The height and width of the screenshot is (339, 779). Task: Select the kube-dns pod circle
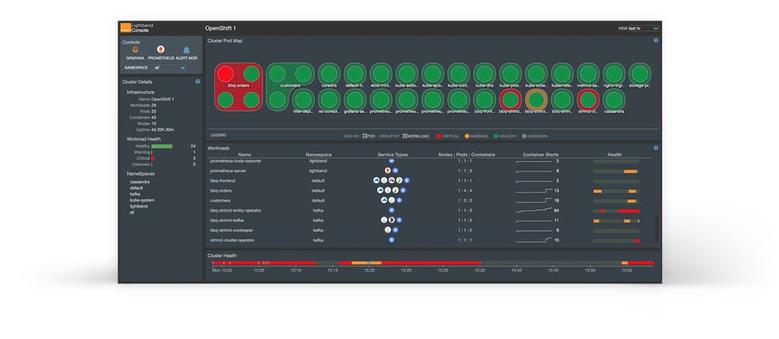[x=485, y=74]
